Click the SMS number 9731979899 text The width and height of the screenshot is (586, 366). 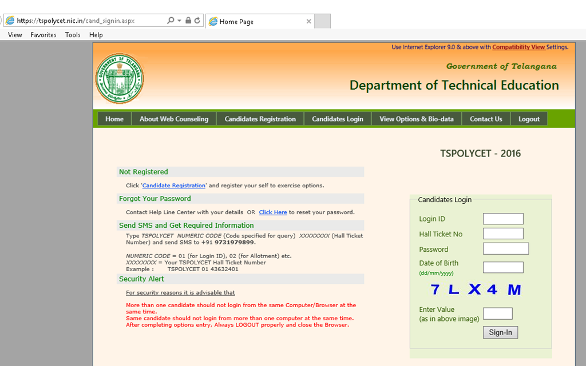pyautogui.click(x=235, y=242)
